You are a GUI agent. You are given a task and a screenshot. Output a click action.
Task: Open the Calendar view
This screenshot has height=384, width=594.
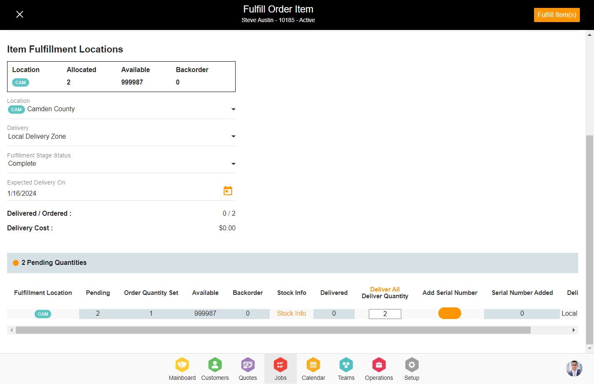click(313, 369)
